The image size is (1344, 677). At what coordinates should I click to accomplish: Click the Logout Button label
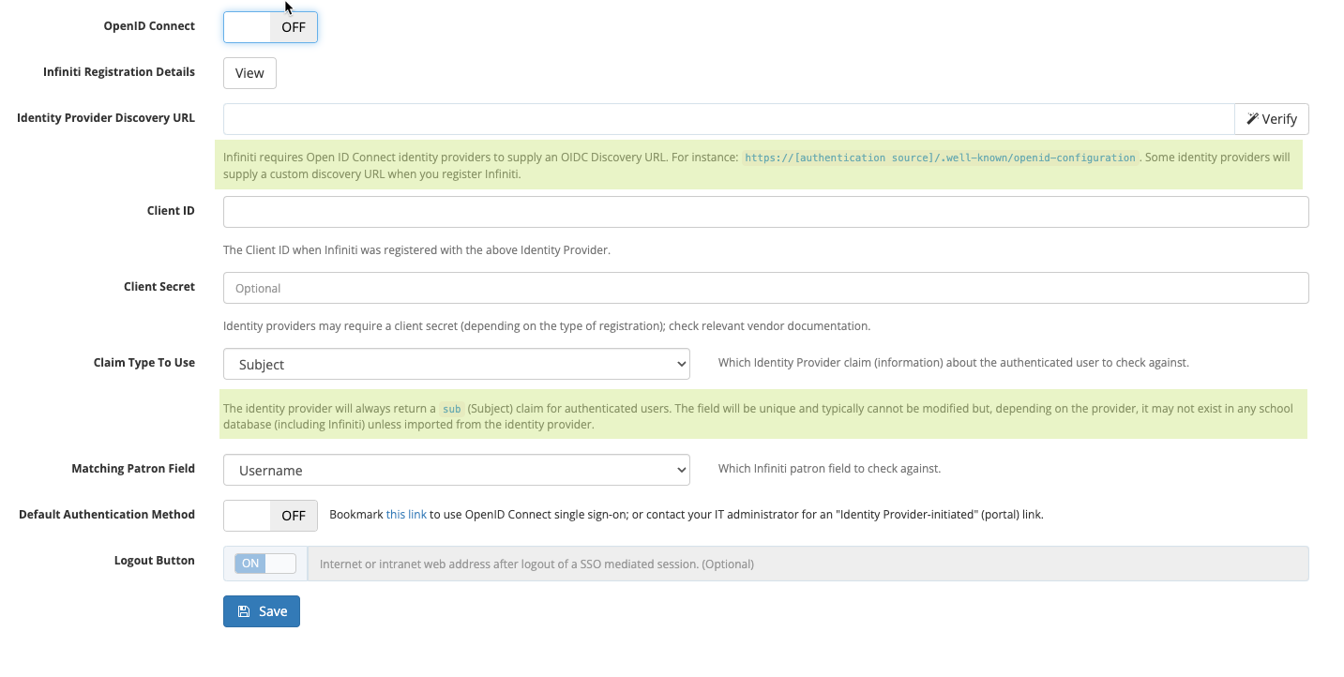155,561
